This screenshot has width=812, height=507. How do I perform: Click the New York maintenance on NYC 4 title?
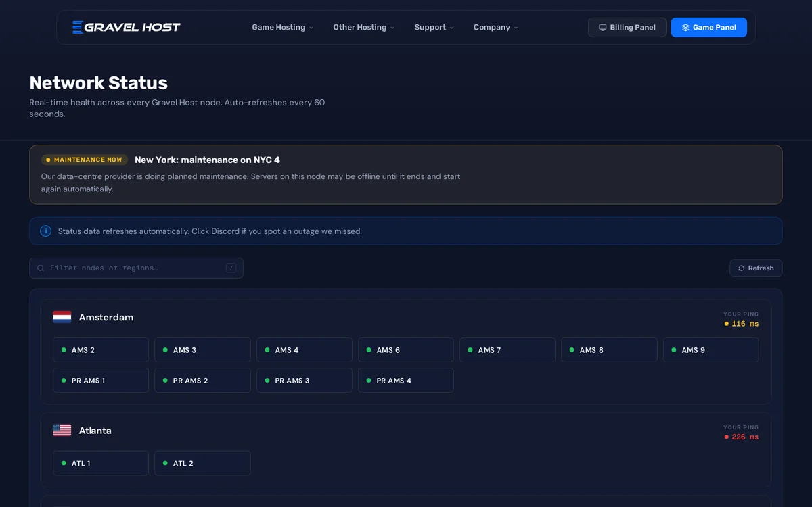tap(207, 160)
